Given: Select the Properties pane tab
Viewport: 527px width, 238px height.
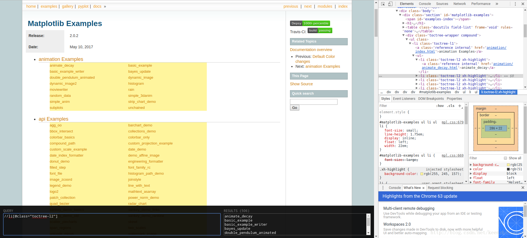Looking at the screenshot, I should [454, 99].
